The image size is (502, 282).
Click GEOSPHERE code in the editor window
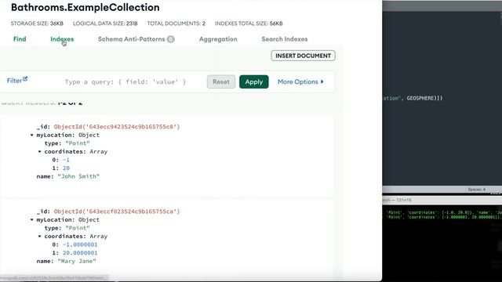pyautogui.click(x=420, y=98)
